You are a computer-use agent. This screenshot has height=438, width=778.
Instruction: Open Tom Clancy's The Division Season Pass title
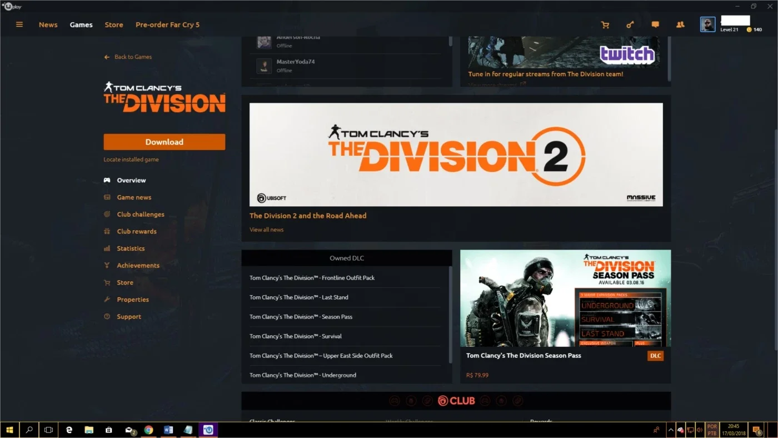tap(523, 356)
